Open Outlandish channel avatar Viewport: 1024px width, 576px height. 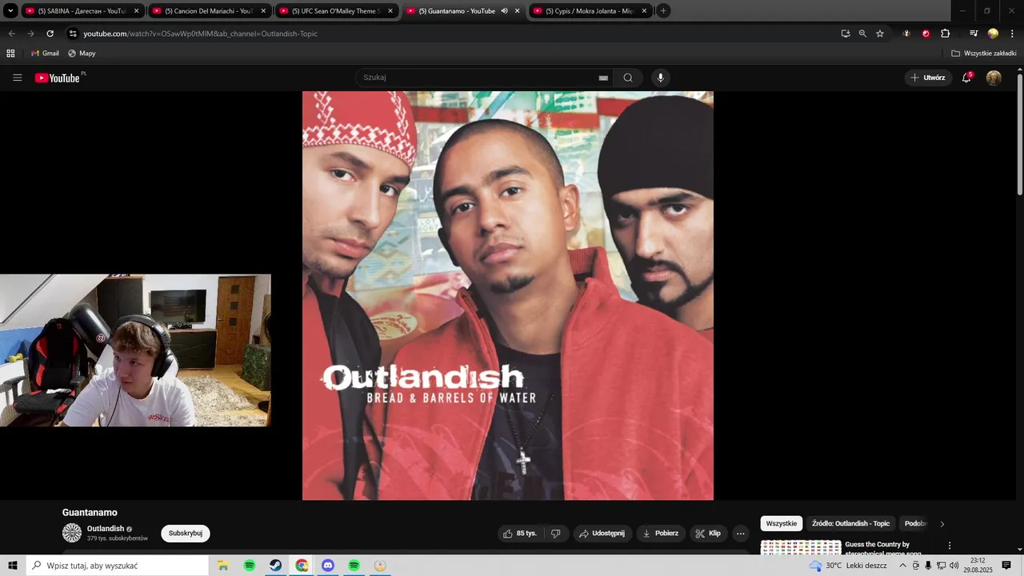72,533
